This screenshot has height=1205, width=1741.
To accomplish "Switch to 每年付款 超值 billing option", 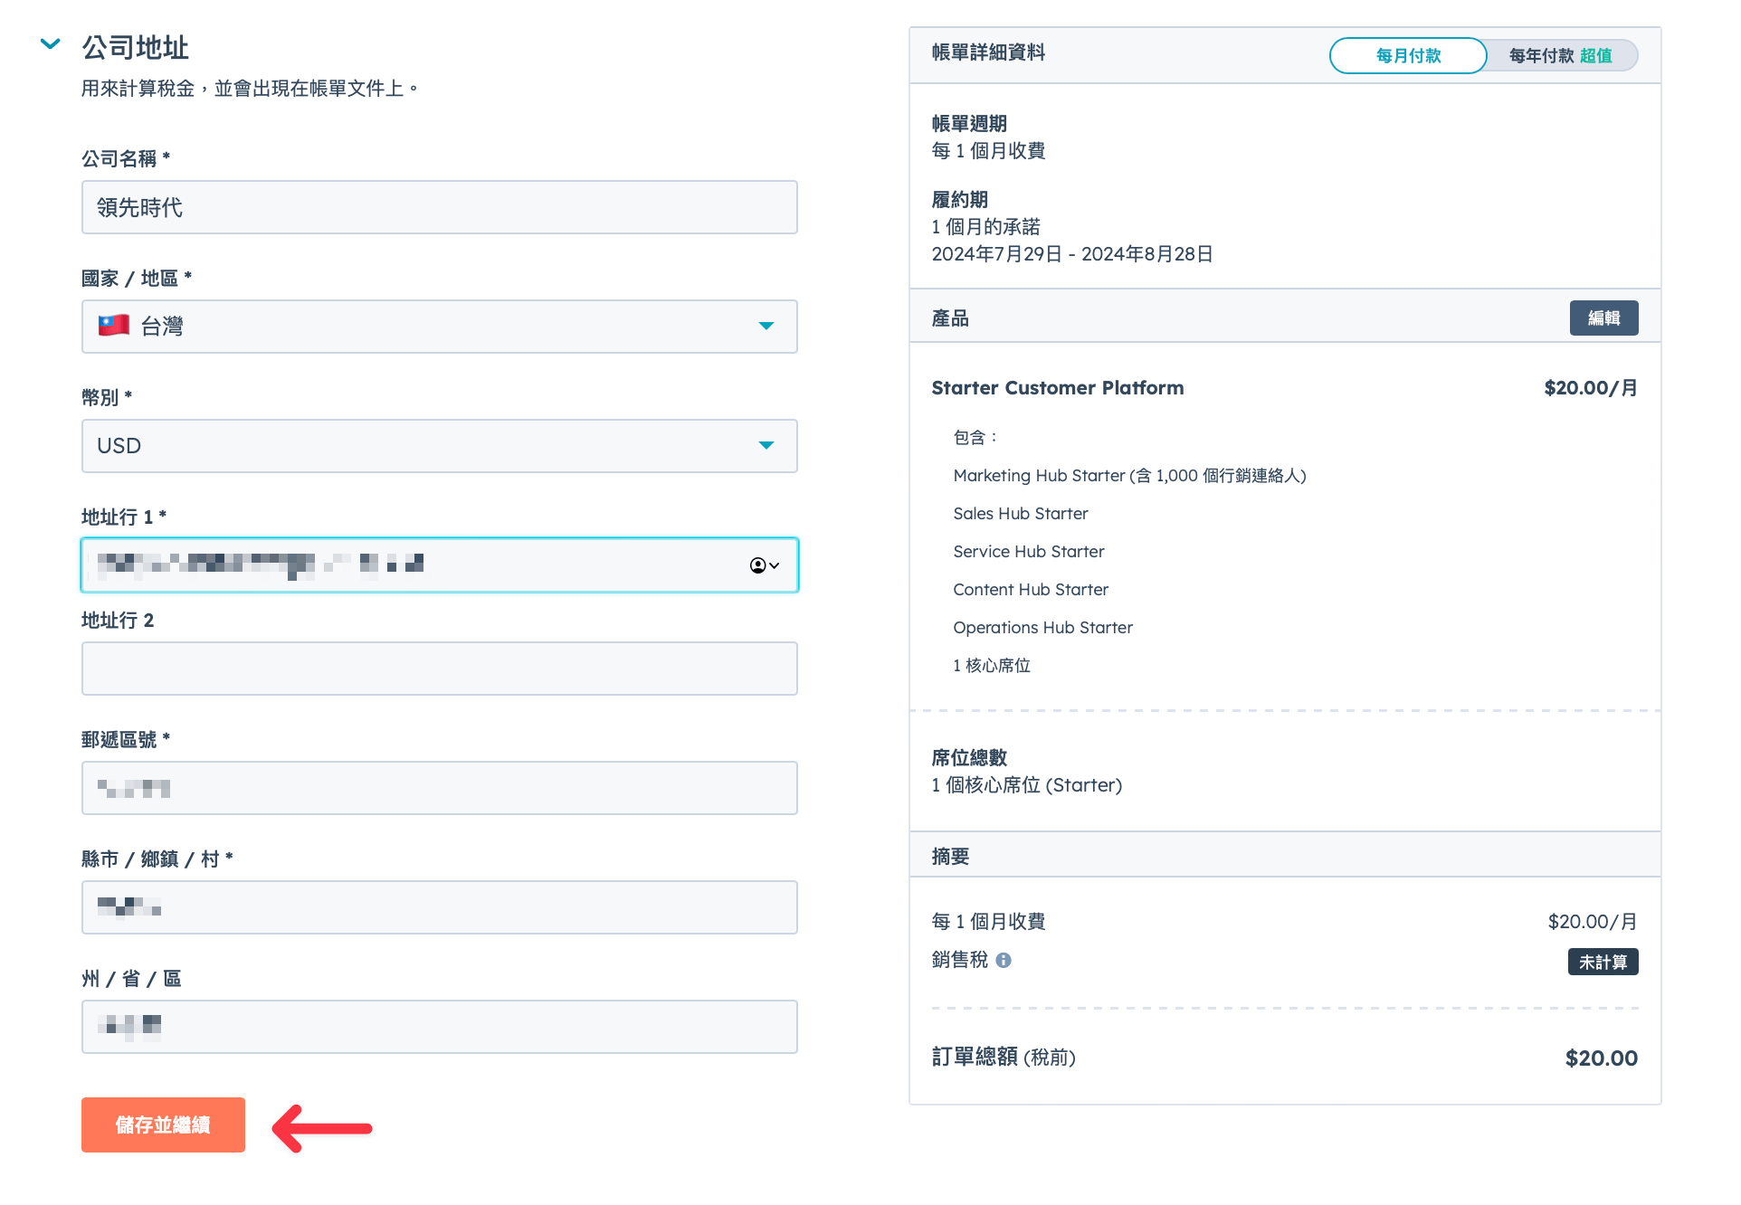I will pyautogui.click(x=1562, y=55).
